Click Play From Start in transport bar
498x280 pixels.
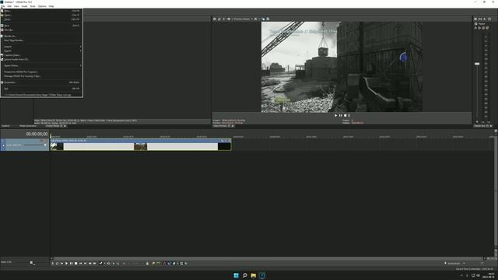[x=61, y=263]
